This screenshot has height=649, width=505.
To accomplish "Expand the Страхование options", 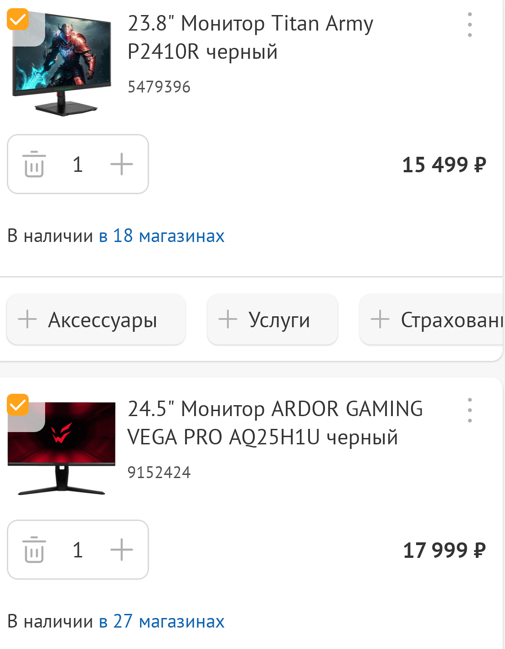I will click(432, 319).
